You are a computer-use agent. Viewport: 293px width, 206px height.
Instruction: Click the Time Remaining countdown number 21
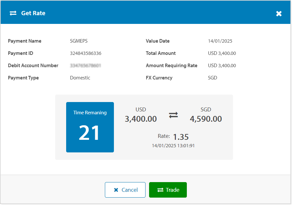[90, 133]
